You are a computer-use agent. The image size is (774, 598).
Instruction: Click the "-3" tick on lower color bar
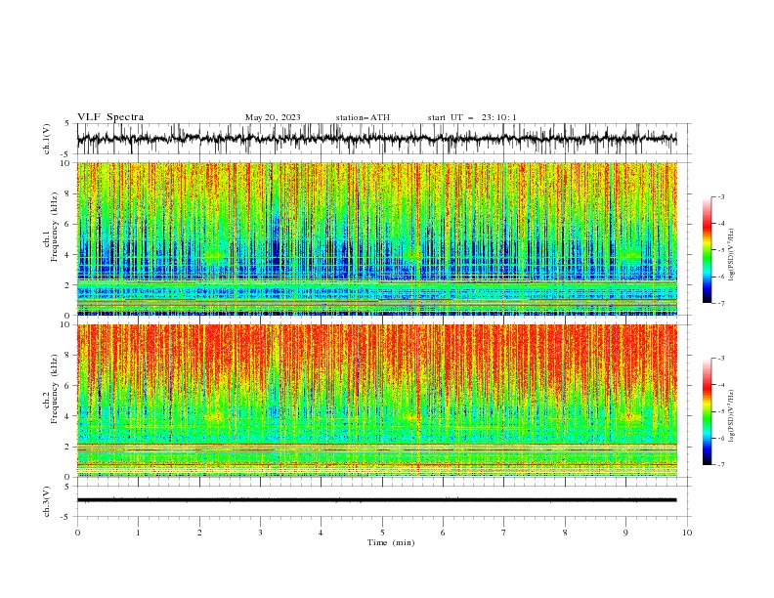pyautogui.click(x=721, y=359)
